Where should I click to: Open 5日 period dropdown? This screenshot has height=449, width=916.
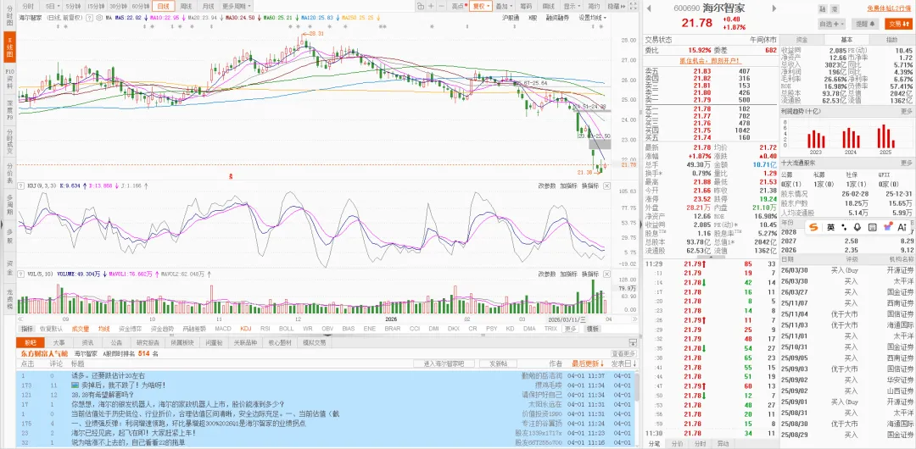[x=51, y=6]
